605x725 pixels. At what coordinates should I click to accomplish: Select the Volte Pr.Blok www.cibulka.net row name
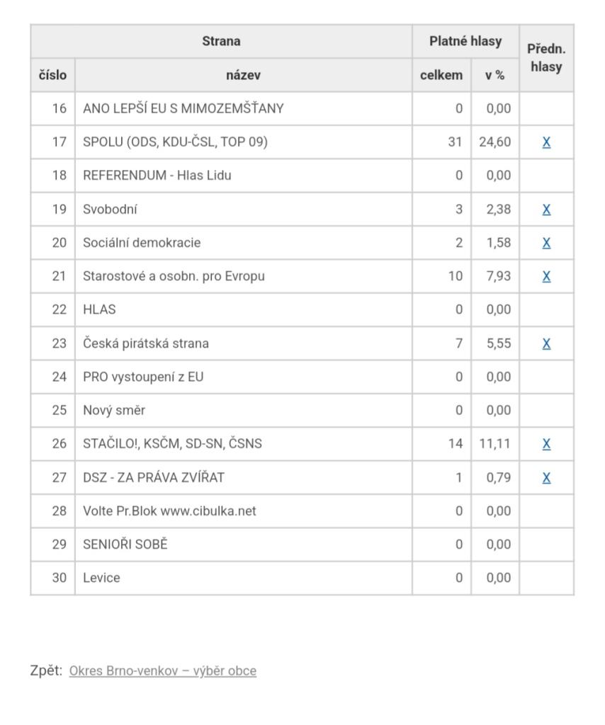(x=169, y=511)
